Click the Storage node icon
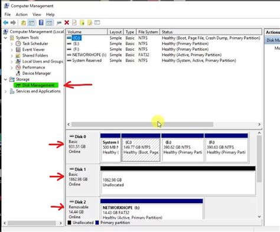Image resolution: width=280 pixels, height=232 pixels. pos(12,79)
